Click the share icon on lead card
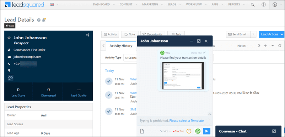This screenshot has height=137, width=285. pos(88,35)
